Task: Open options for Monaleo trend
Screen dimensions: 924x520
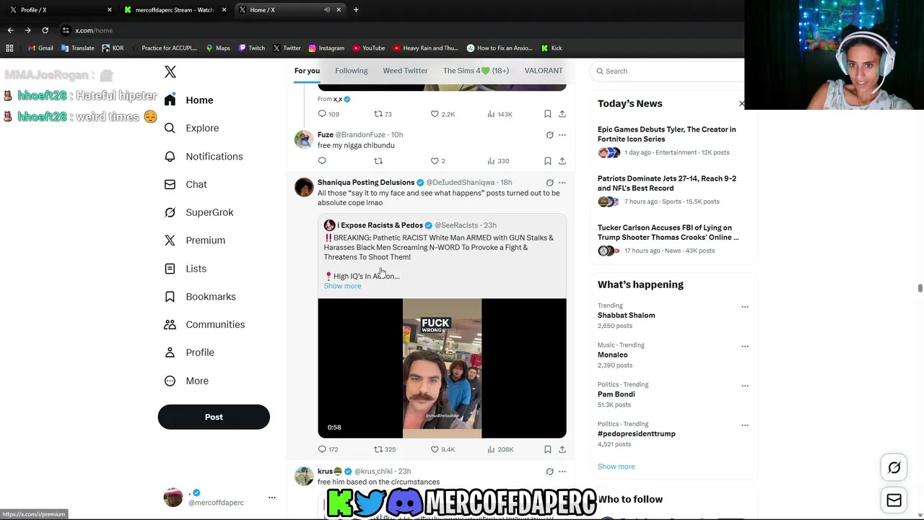Action: [745, 346]
